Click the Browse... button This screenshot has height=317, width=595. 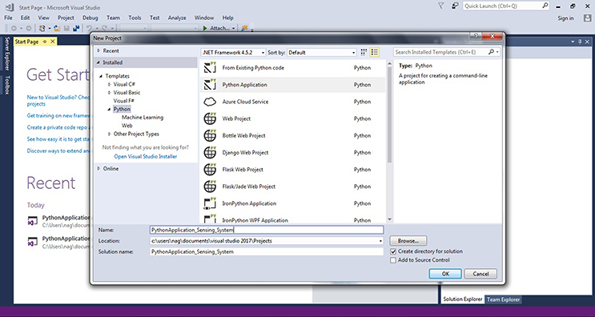(x=408, y=241)
